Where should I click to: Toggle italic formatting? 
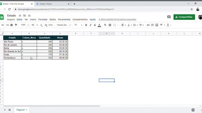click(91, 25)
